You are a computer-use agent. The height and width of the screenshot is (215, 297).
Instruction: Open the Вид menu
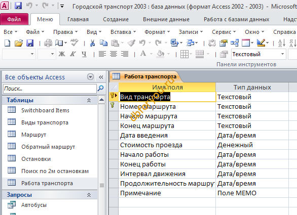[x=94, y=32]
